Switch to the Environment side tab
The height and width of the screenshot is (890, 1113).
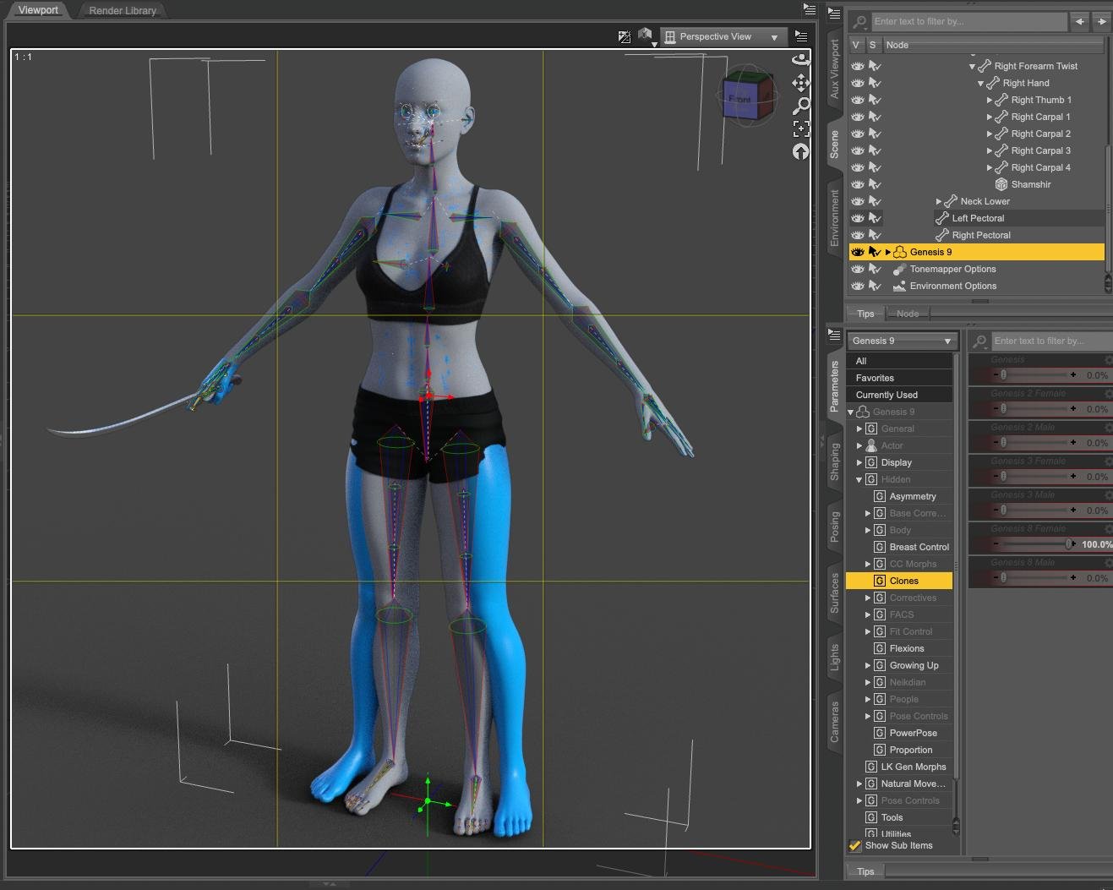[x=834, y=217]
